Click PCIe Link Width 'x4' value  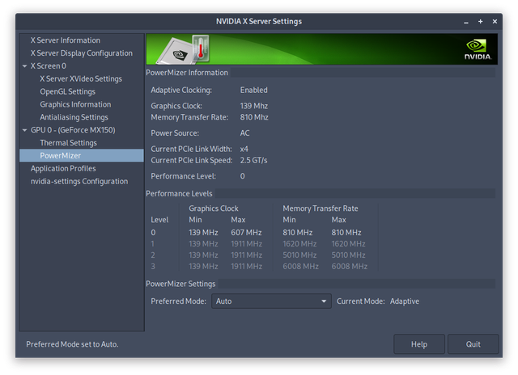[244, 149]
